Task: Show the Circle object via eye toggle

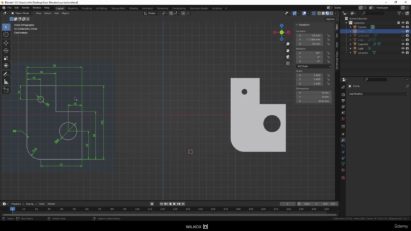Action: click(403, 31)
